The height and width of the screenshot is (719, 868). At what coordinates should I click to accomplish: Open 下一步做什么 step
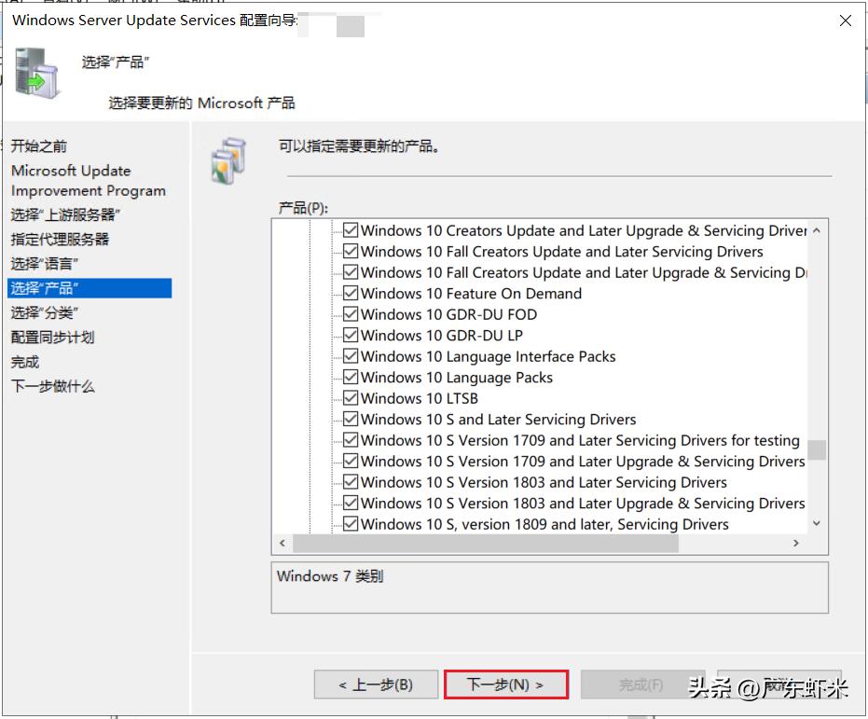coord(52,386)
